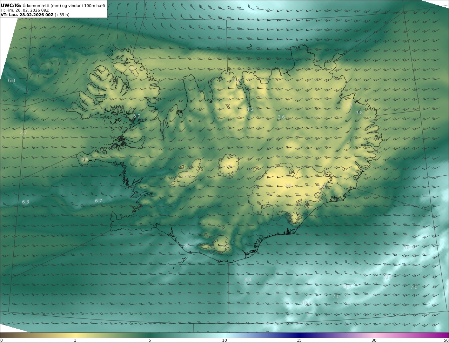The height and width of the screenshot is (343, 449).
Task: Click the '6.3' value on the map
Action: 26,202
